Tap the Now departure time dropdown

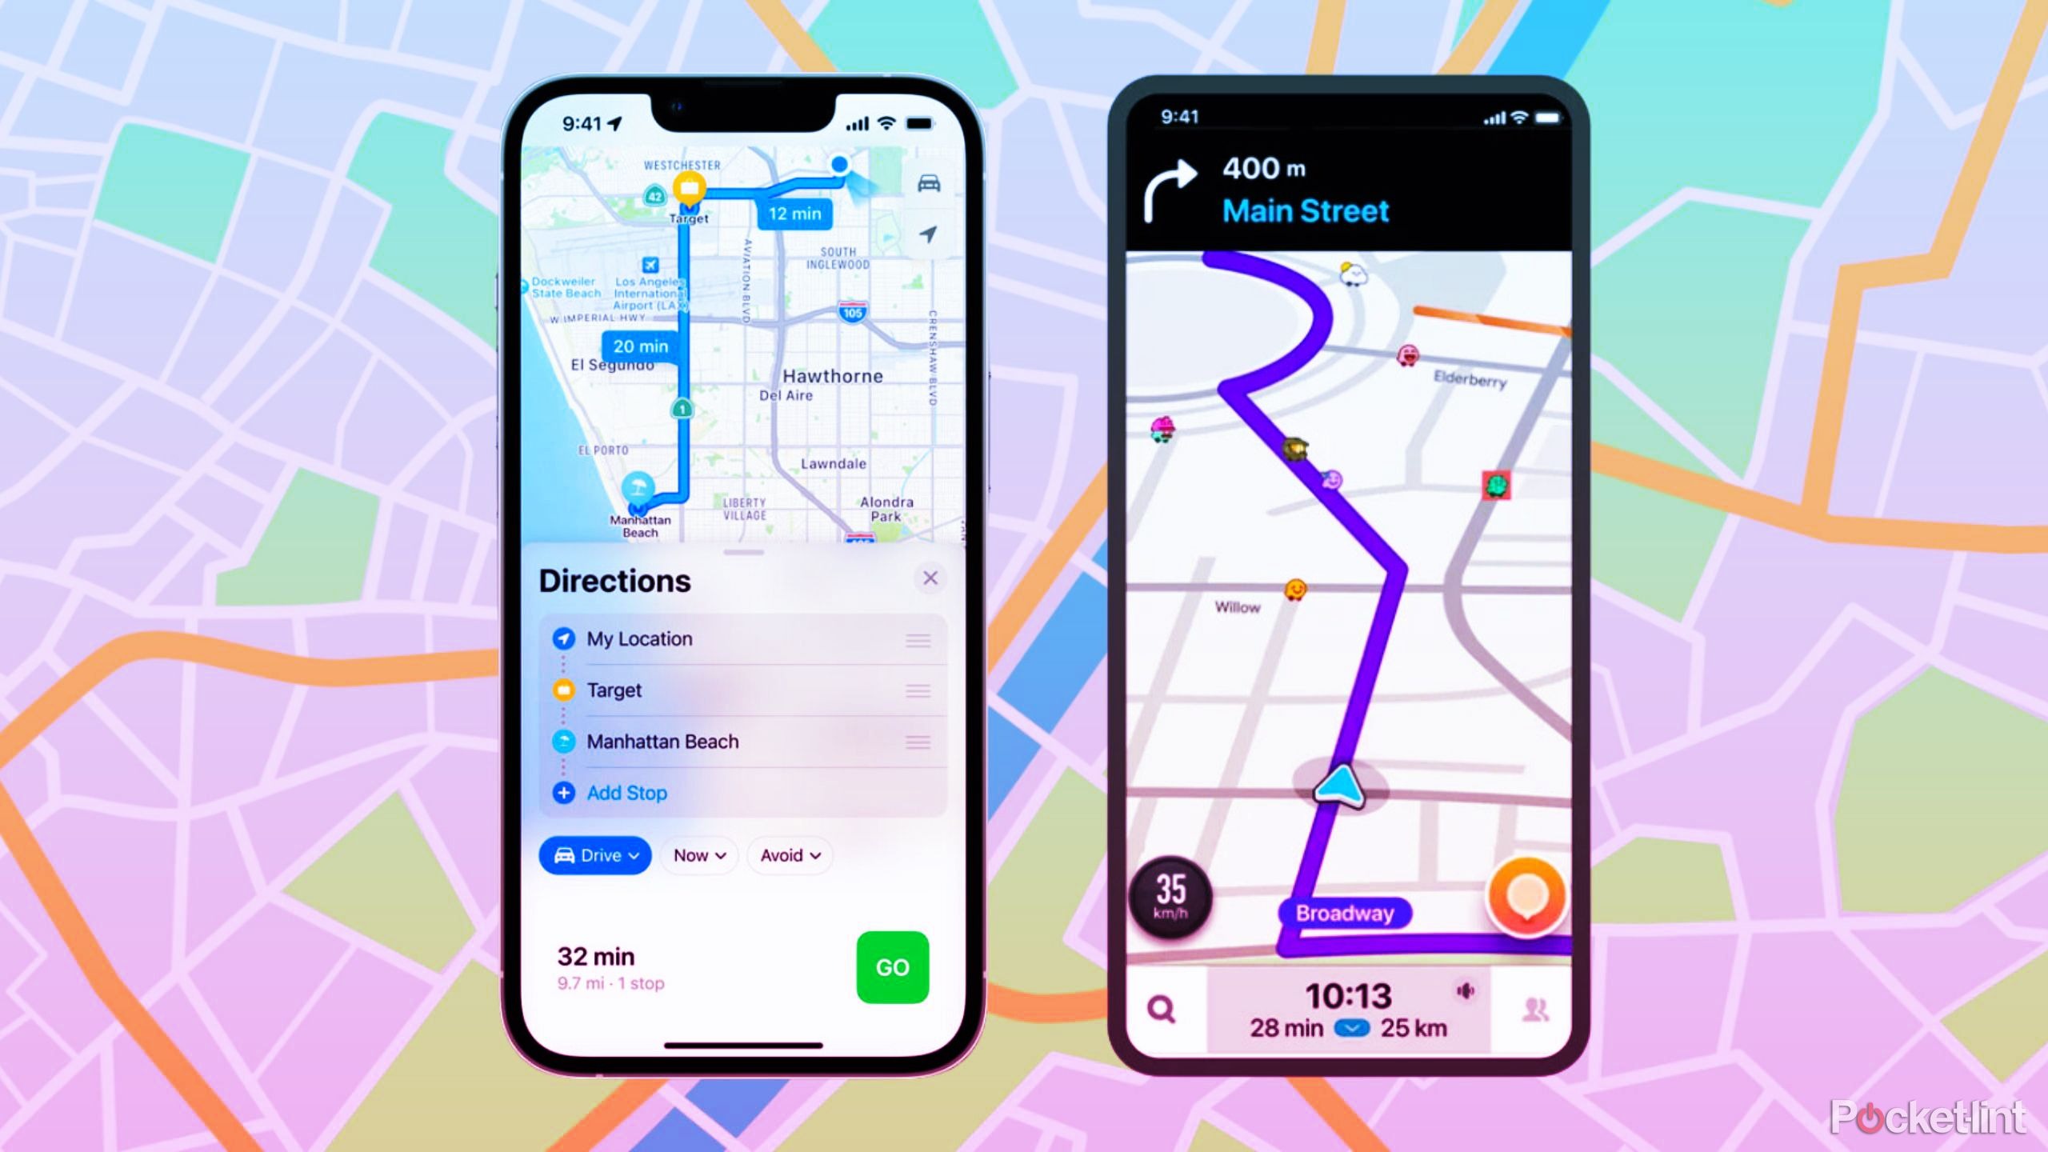tap(698, 855)
